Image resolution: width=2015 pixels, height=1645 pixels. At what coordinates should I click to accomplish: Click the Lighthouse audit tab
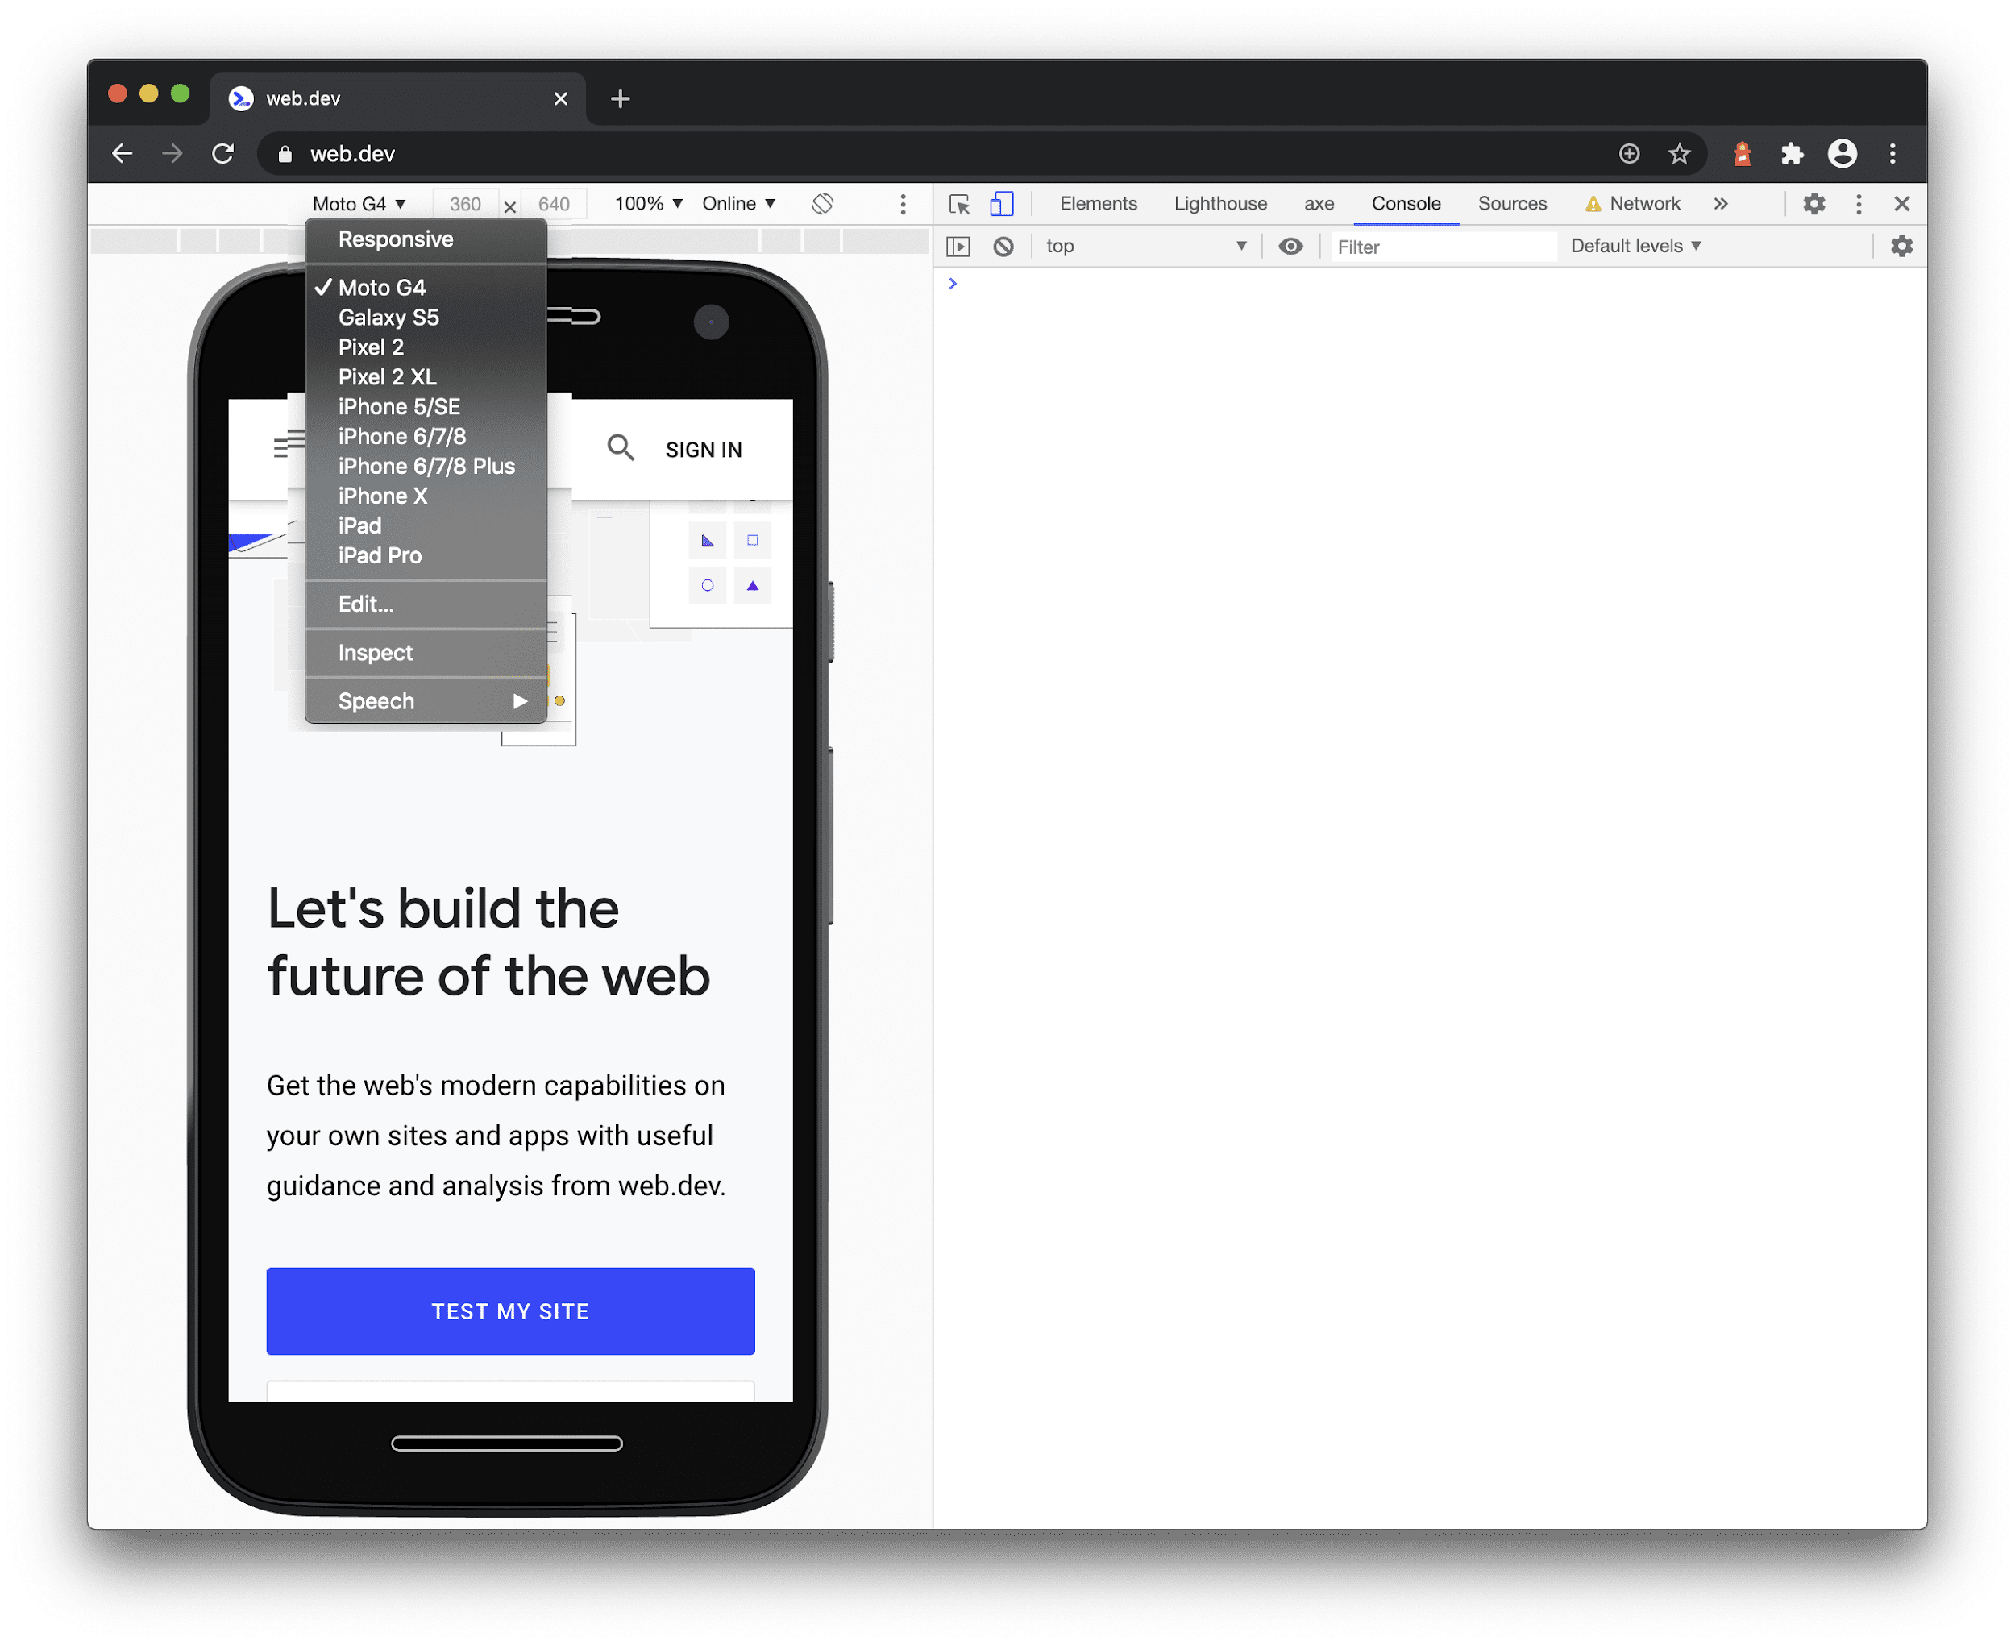[x=1220, y=204]
